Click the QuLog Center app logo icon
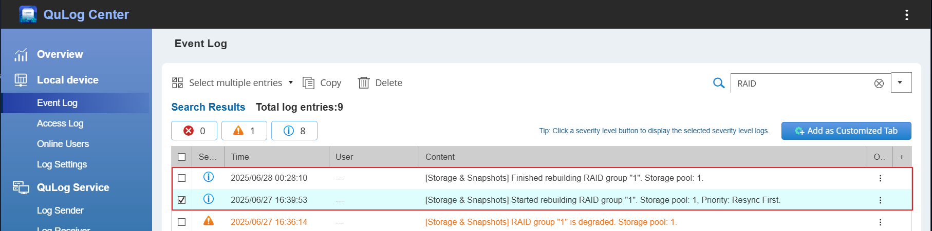The width and height of the screenshot is (932, 231). click(x=28, y=14)
